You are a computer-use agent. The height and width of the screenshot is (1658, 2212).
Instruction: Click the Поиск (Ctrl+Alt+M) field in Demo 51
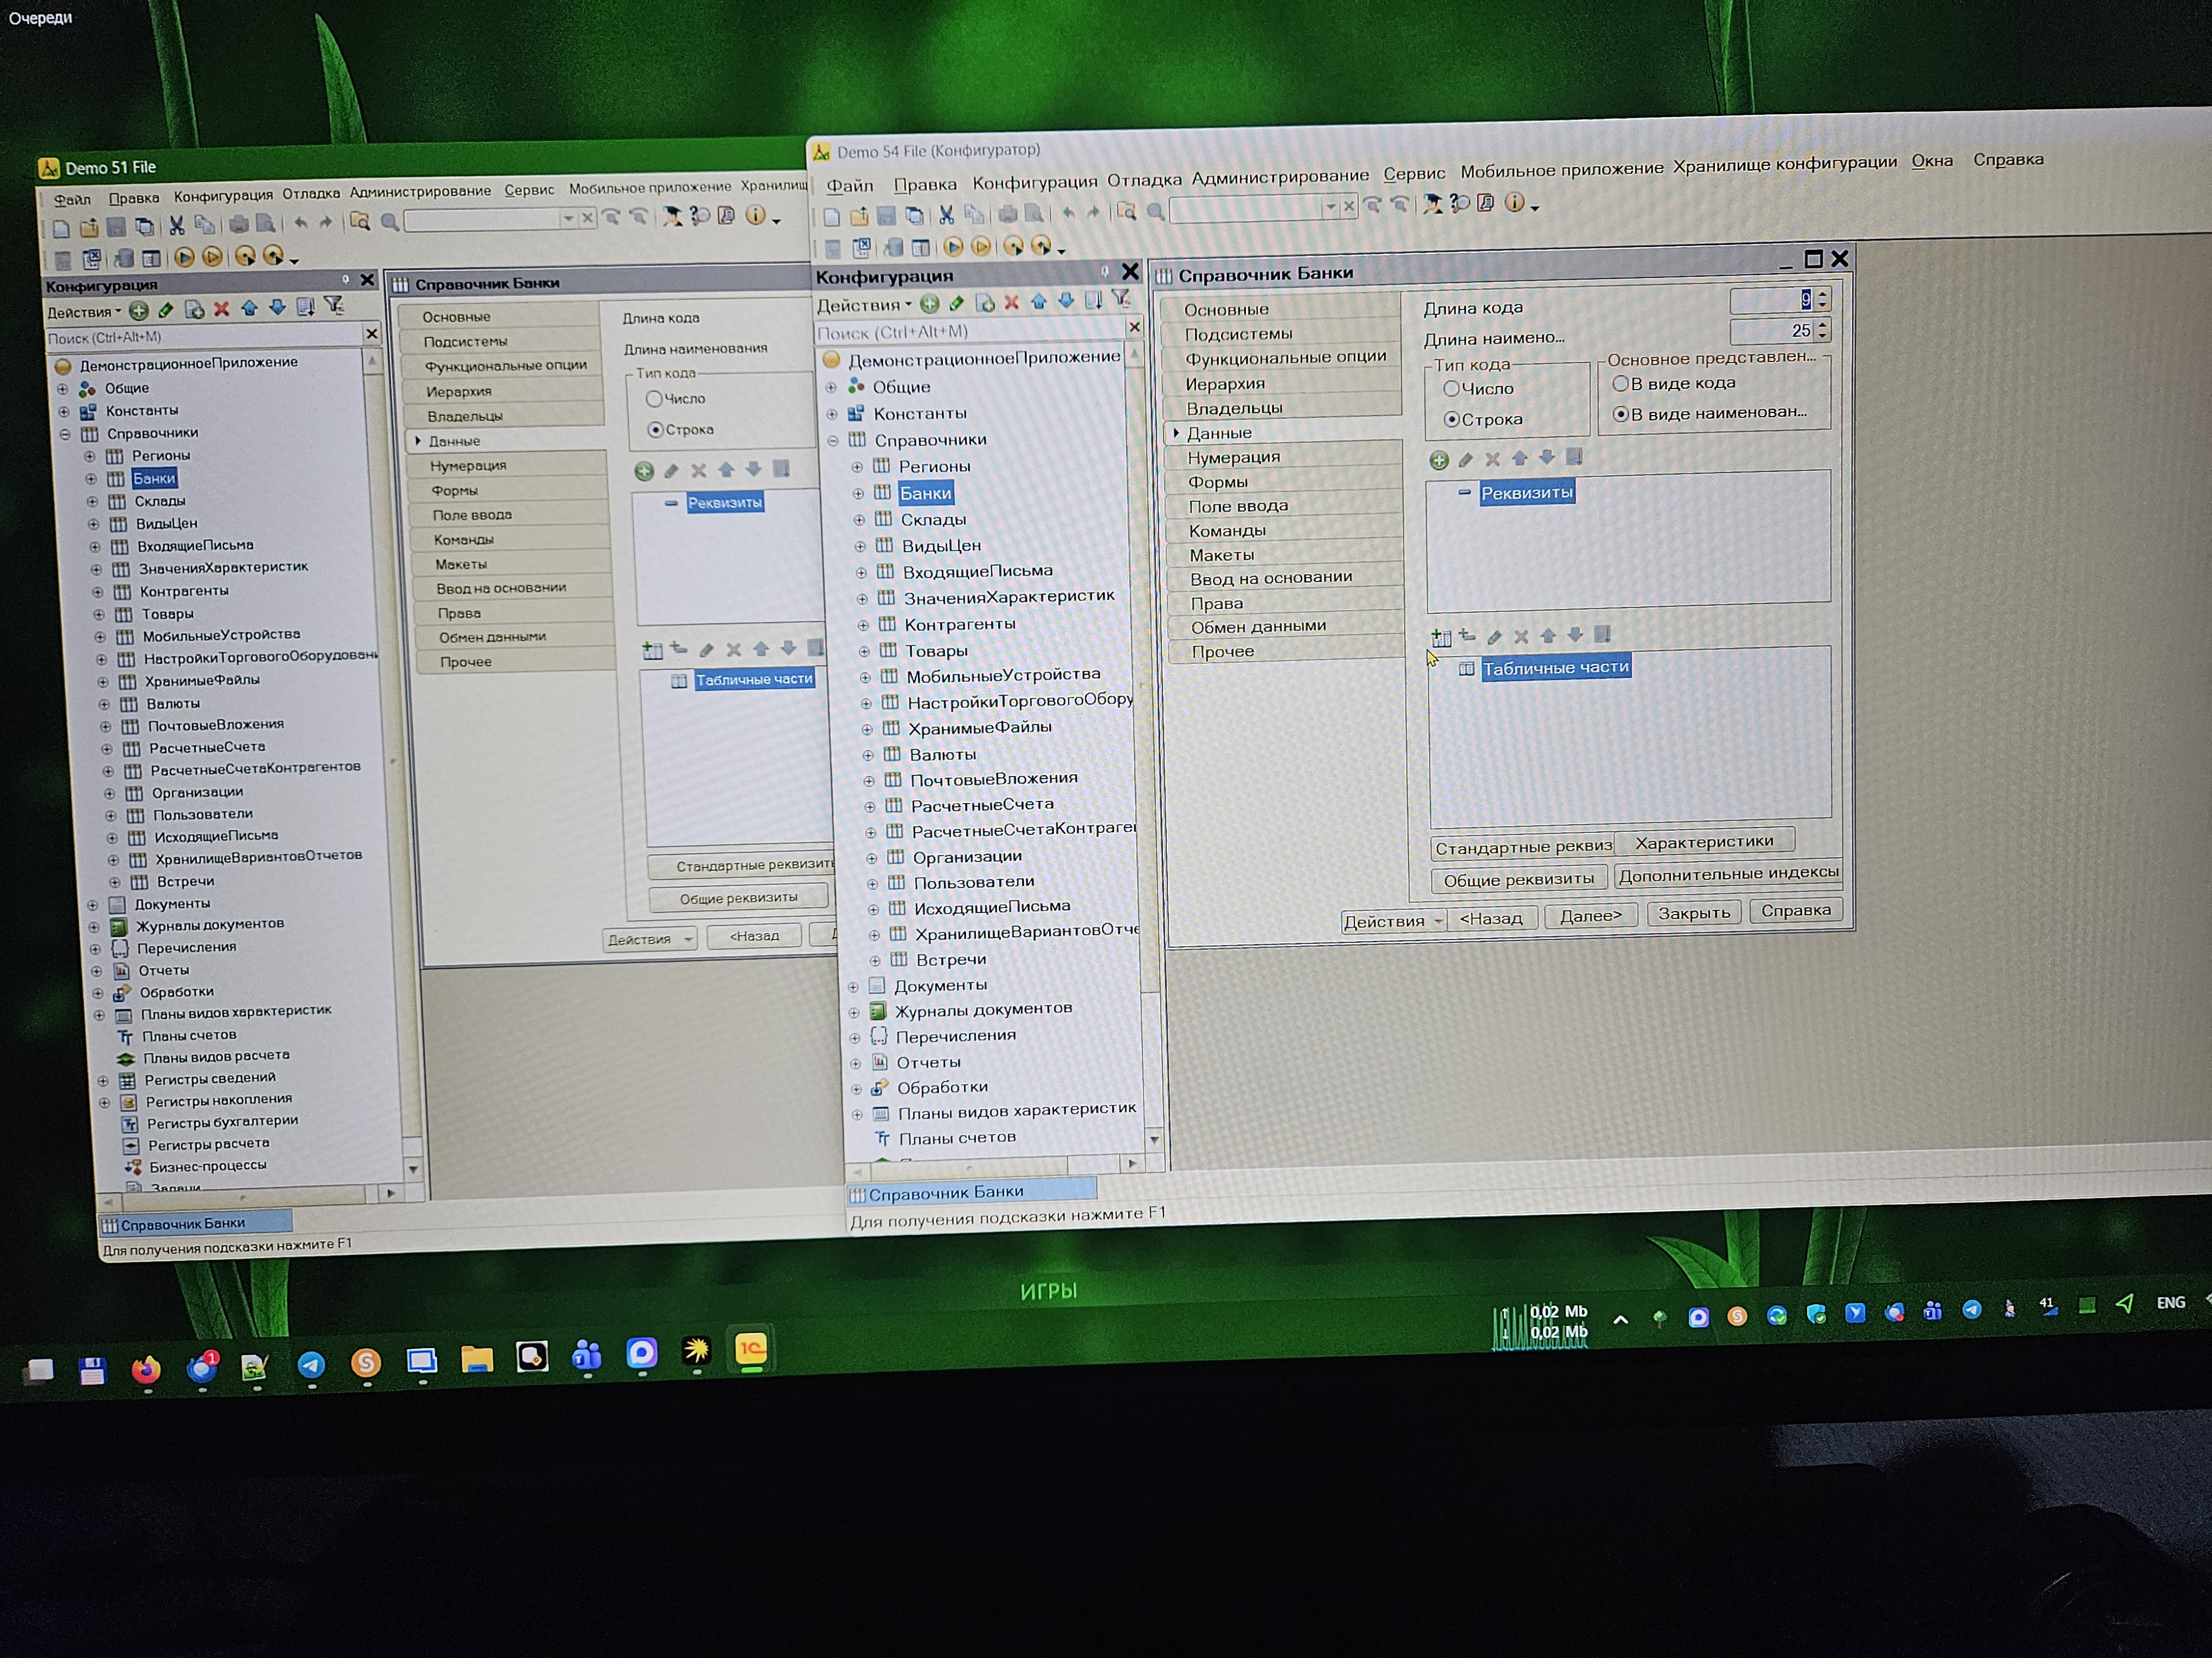204,337
